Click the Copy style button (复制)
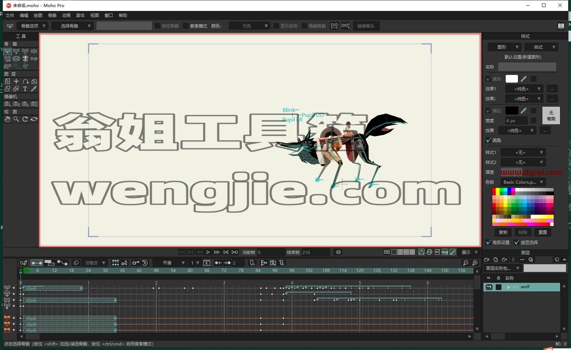The image size is (571, 350). click(x=503, y=232)
